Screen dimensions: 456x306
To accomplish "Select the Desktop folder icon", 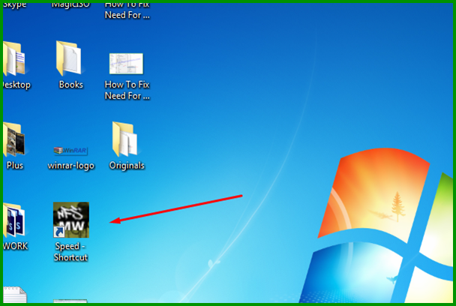I will [x=14, y=59].
